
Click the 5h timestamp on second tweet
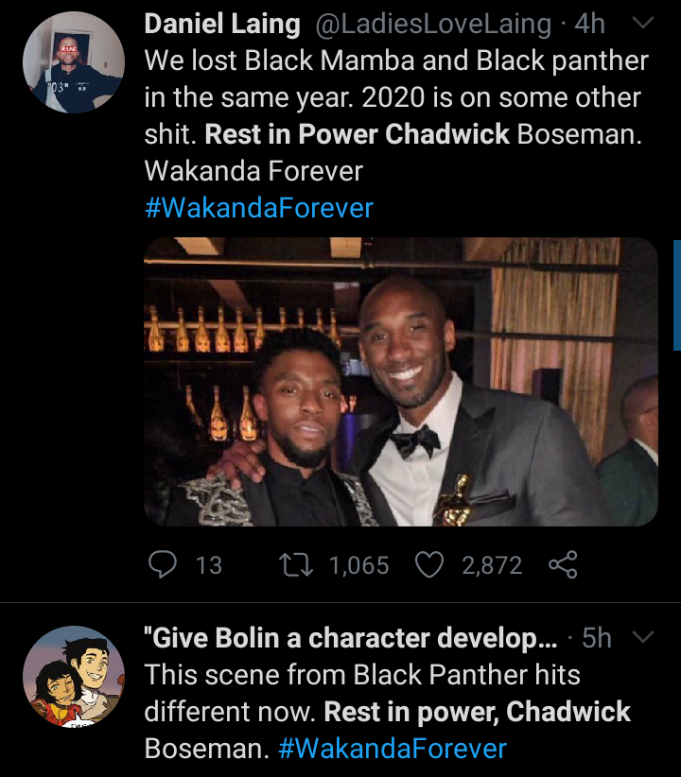(597, 638)
